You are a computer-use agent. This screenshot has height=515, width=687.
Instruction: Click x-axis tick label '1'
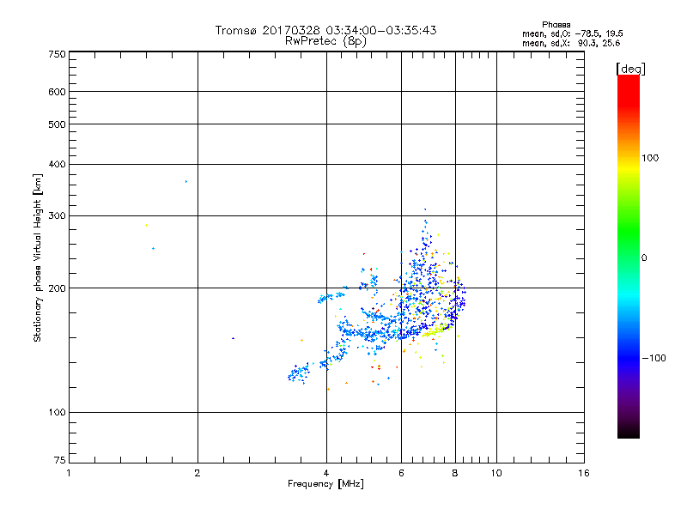[69, 473]
